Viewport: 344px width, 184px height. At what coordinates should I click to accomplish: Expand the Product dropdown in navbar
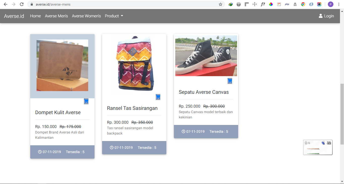click(114, 16)
